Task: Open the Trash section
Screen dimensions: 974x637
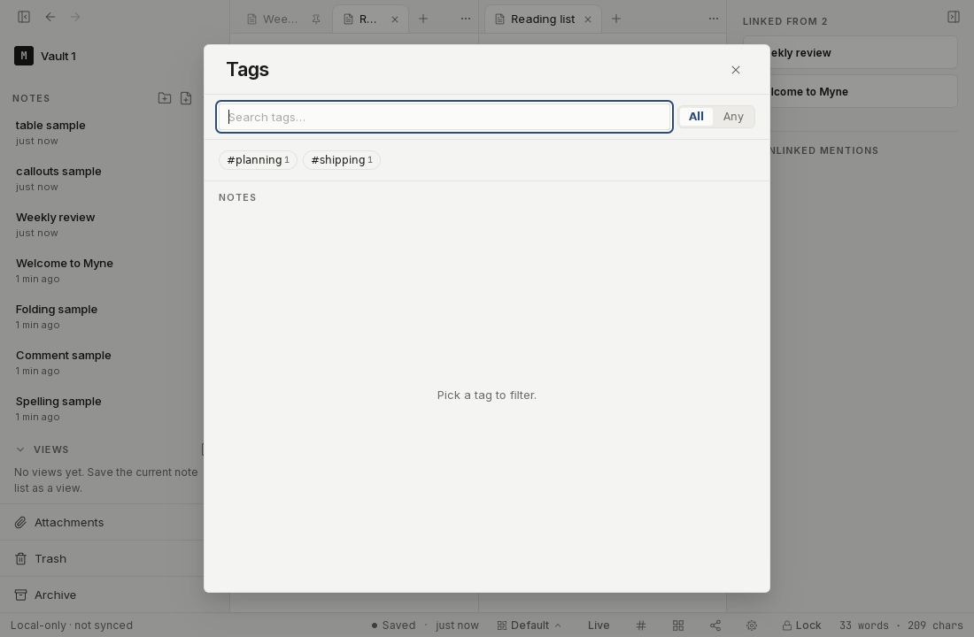Action: click(x=102, y=559)
